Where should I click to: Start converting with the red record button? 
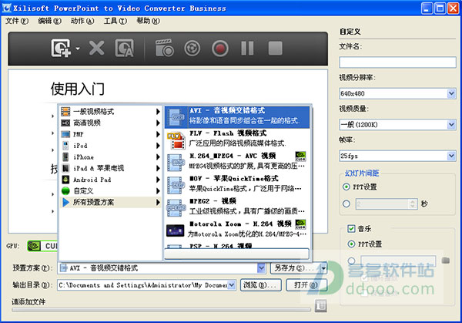pyautogui.click(x=219, y=49)
